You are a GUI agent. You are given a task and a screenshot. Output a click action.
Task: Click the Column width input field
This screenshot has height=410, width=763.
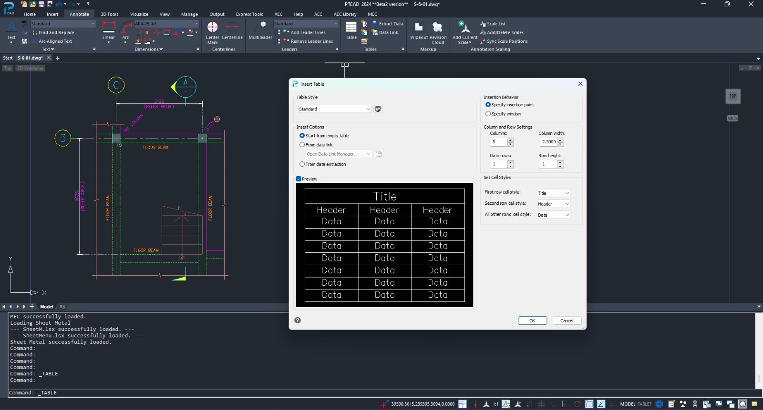(x=548, y=142)
